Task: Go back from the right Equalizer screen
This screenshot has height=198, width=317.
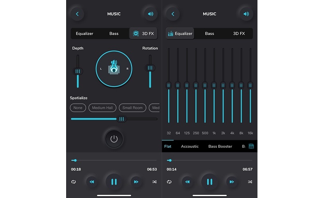Action: point(173,14)
